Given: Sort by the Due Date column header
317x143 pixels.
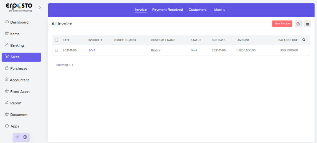Looking at the screenshot, I should tap(219, 40).
